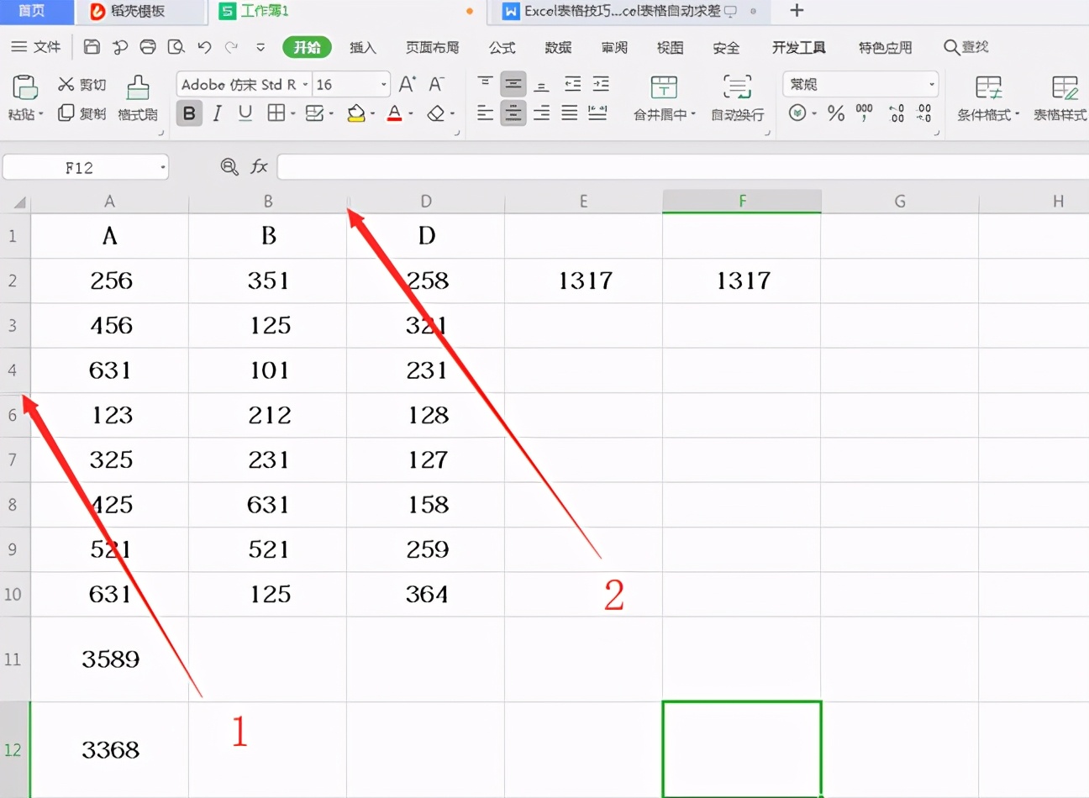Image resolution: width=1089 pixels, height=798 pixels.
Task: Apply percent number style
Action: 836,114
